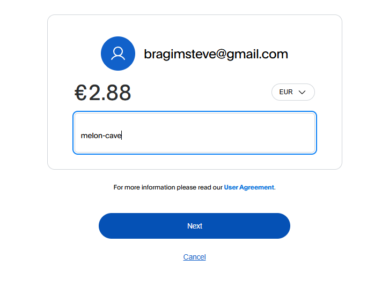The width and height of the screenshot is (382, 281).
Task: Open the User Agreement link
Action: pyautogui.click(x=249, y=187)
